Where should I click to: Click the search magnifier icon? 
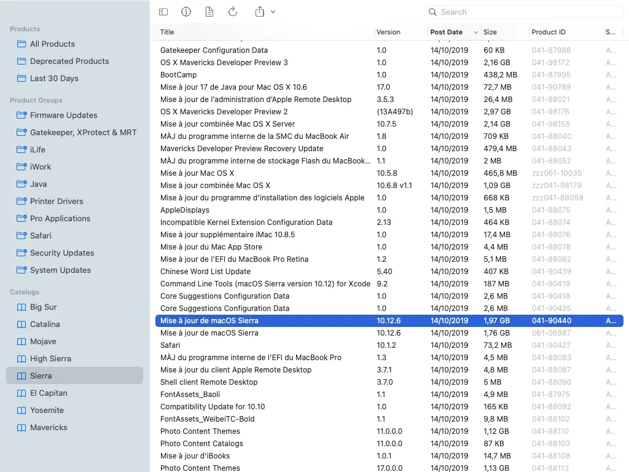[432, 12]
